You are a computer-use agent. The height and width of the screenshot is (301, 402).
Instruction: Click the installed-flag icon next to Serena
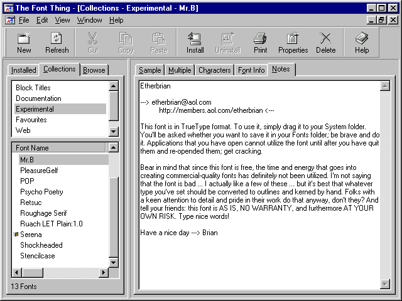(x=16, y=234)
